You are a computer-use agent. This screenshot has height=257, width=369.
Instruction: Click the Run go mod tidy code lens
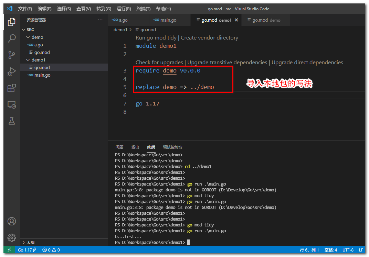coord(156,38)
